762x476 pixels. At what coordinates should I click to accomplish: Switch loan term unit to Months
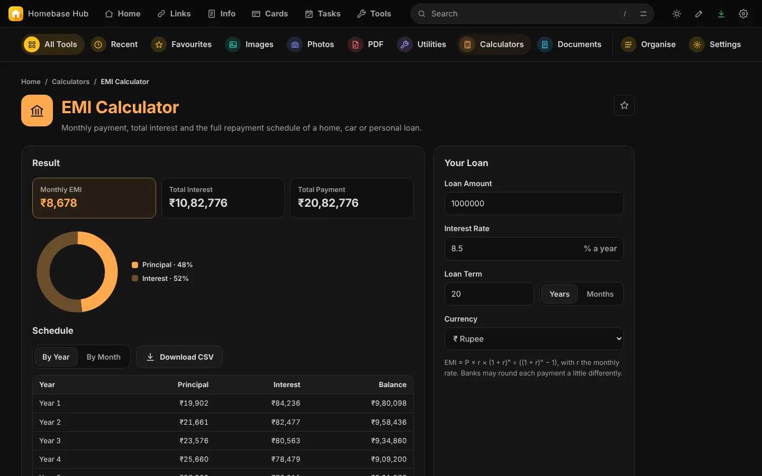600,294
